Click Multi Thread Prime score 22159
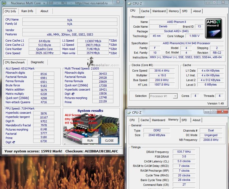 [x=103, y=101]
